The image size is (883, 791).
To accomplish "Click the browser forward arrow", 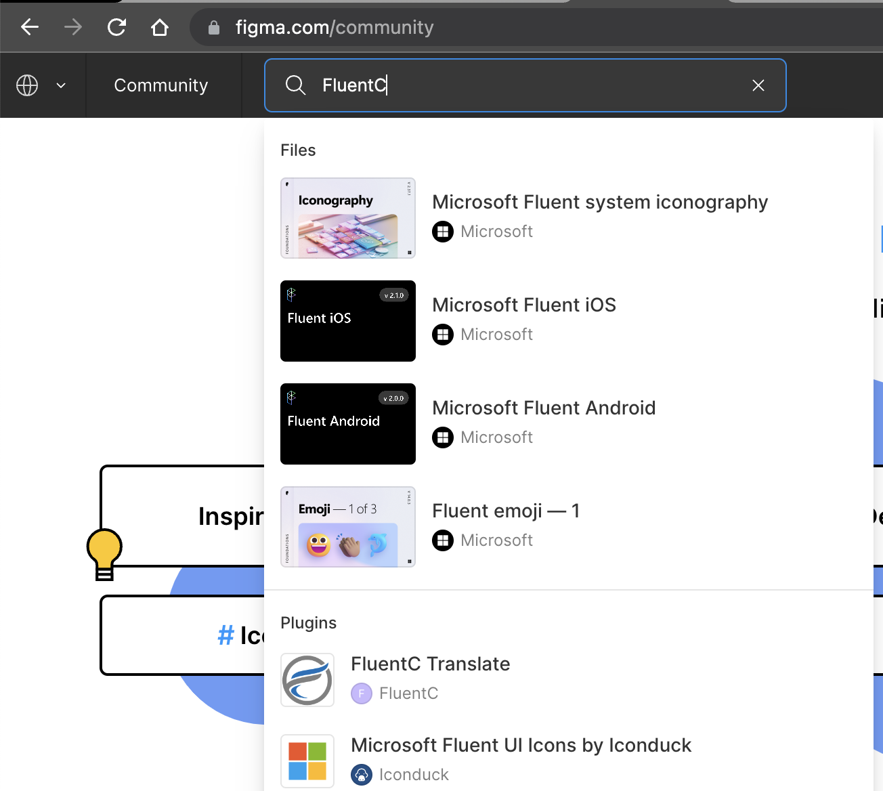I will coord(73,27).
